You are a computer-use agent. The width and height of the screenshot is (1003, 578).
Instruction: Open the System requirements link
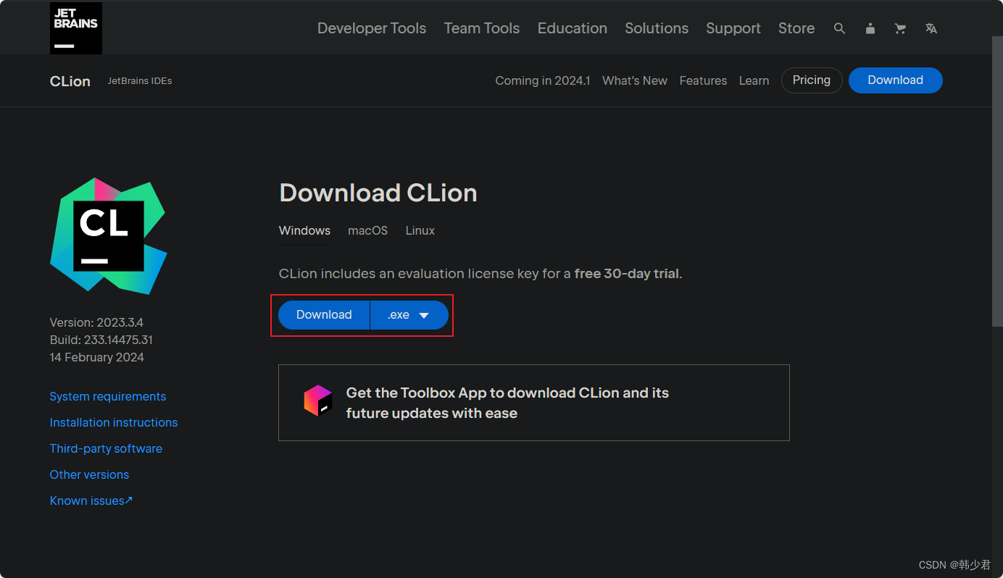[108, 396]
